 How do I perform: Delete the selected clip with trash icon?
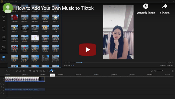(x=24, y=71)
